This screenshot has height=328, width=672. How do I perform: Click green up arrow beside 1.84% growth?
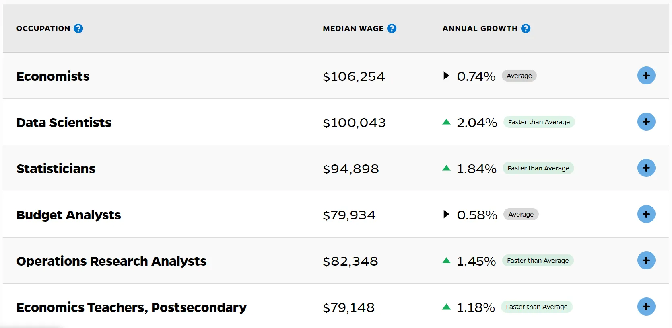pyautogui.click(x=446, y=168)
